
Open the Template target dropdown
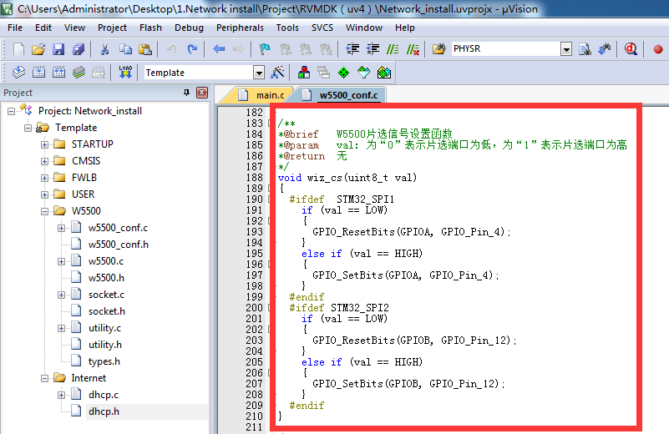point(259,73)
